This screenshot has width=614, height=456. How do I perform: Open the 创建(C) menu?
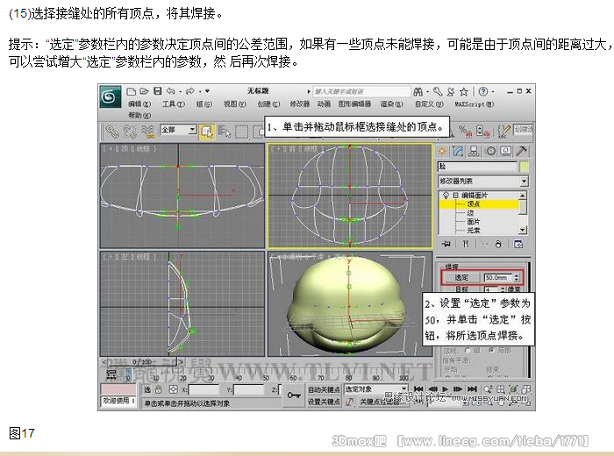[268, 104]
